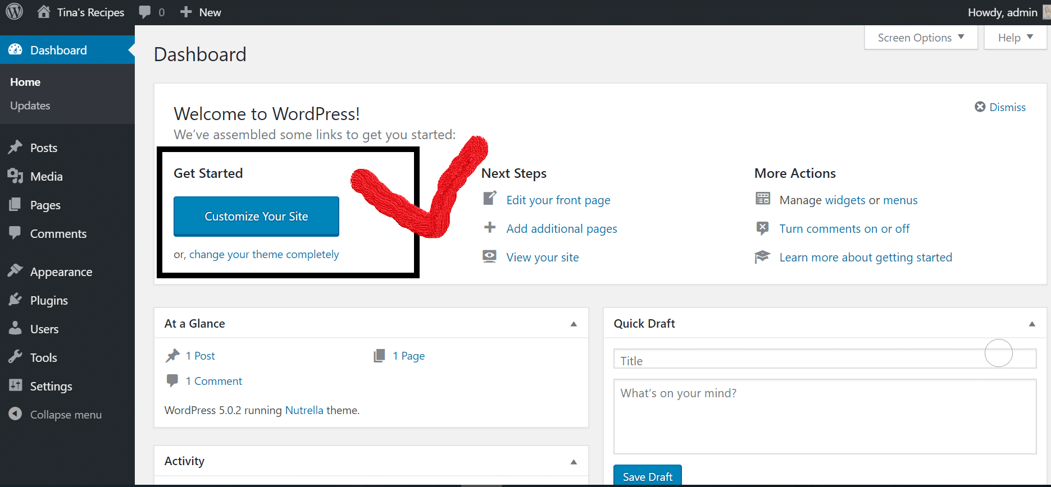Click the Customize Your Site button
Image resolution: width=1051 pixels, height=487 pixels.
[256, 216]
